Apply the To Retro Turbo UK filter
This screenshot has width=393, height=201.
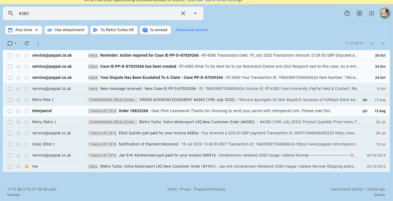[114, 30]
